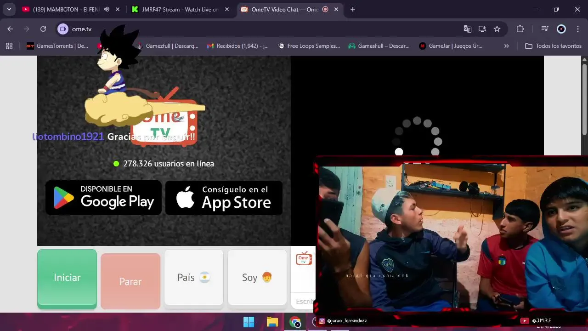The width and height of the screenshot is (588, 331).
Task: Click the small OmeTV logo in chat
Action: tap(304, 258)
